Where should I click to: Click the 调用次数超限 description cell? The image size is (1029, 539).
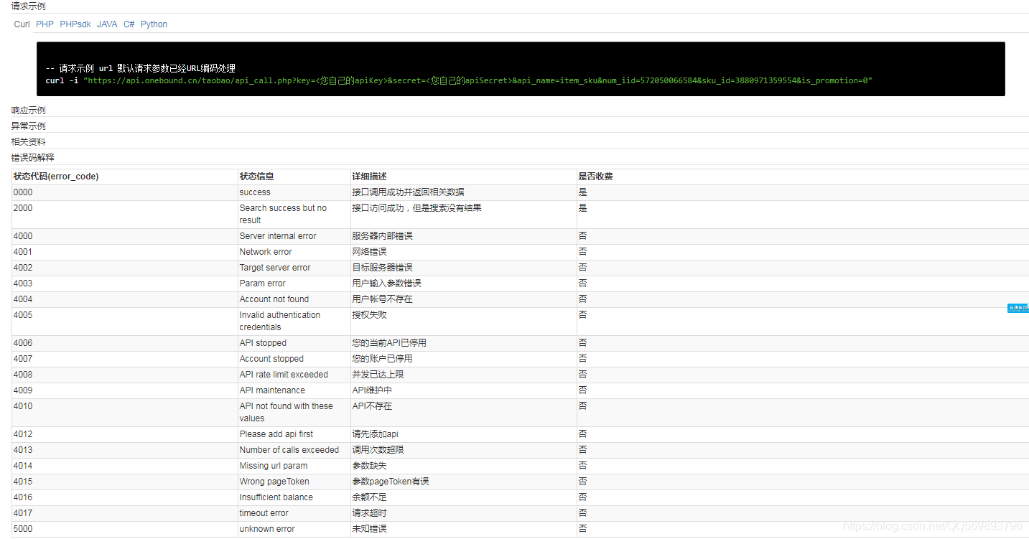463,450
